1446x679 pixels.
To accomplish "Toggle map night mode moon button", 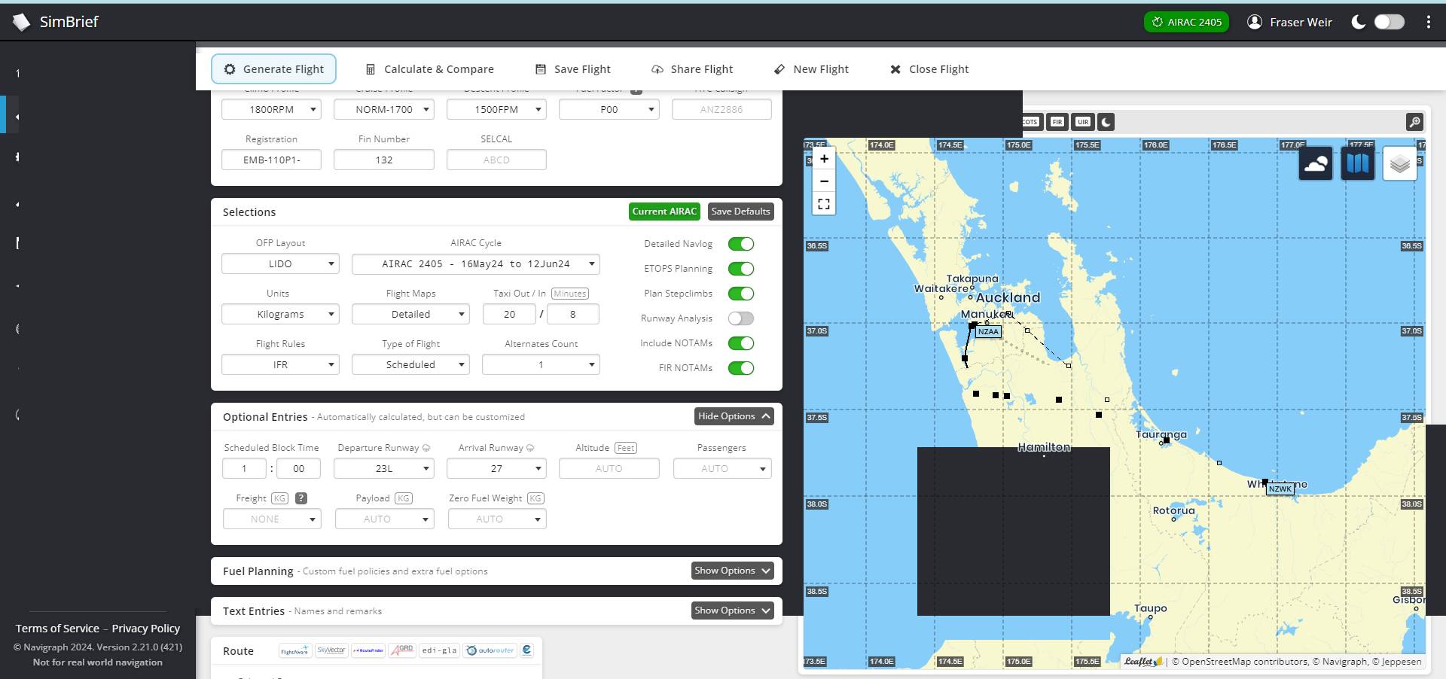I will click(x=1105, y=122).
